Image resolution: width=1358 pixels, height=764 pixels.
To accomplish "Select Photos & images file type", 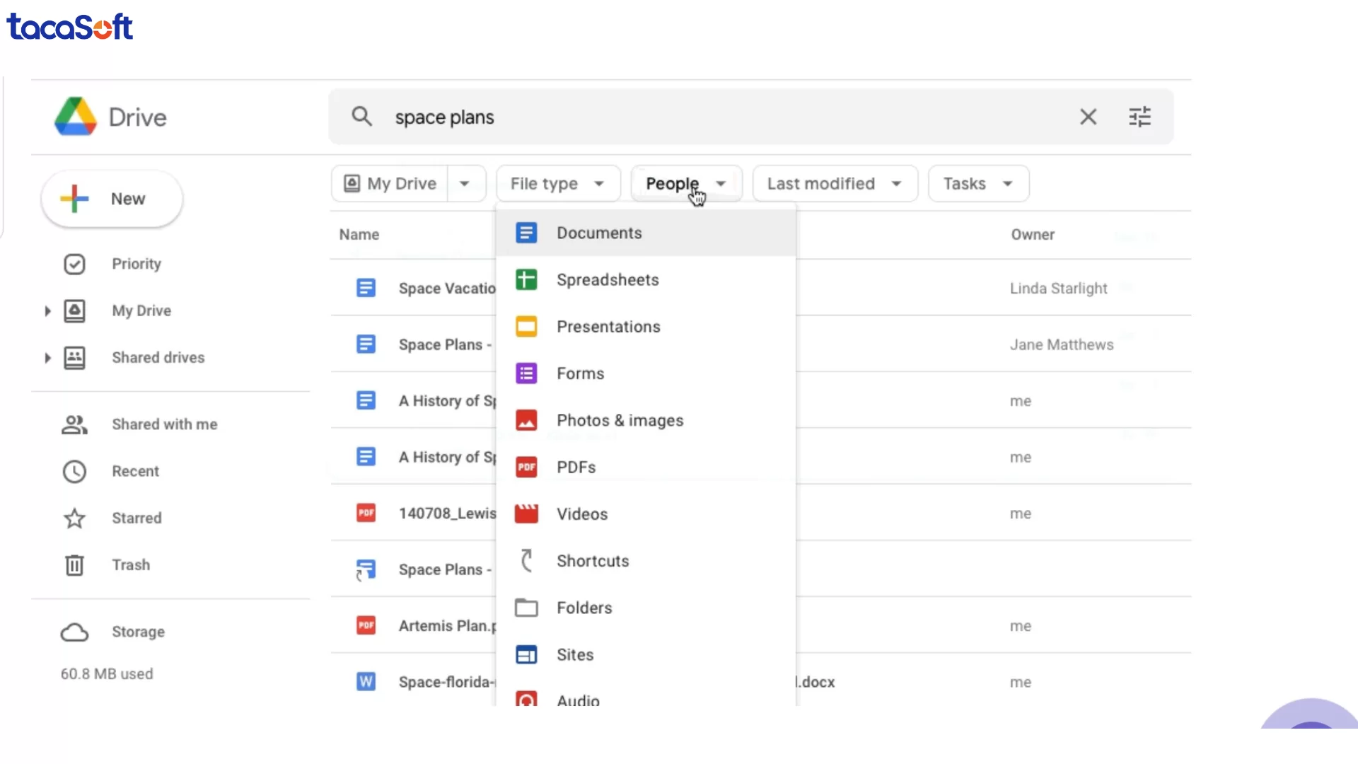I will coord(620,421).
